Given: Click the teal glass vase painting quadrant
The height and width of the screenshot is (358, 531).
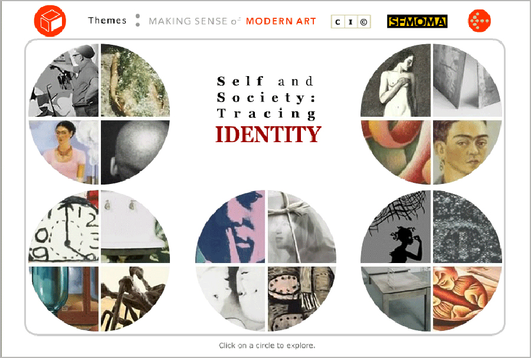Looking at the screenshot, I should [x=64, y=298].
